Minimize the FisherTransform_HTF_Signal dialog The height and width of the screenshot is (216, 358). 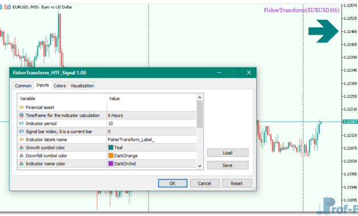click(219, 73)
